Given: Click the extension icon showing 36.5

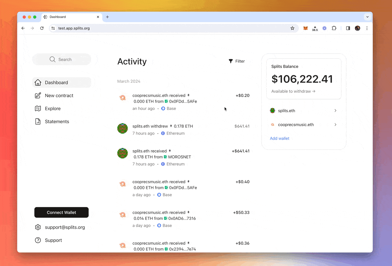Looking at the screenshot, I should tap(315, 28).
